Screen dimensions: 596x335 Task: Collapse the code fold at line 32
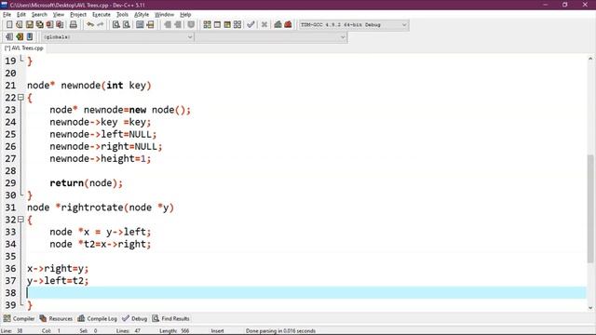[20, 220]
